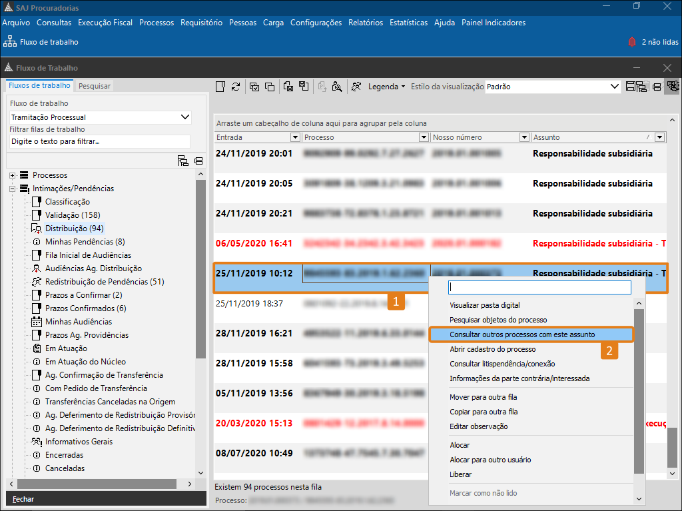The height and width of the screenshot is (511, 682).
Task: Click the Redistribuição de Pendências people icon
Action: [x=37, y=282]
